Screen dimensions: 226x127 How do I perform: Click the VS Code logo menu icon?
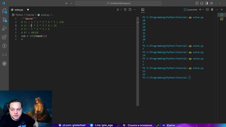click(x=3, y=3)
